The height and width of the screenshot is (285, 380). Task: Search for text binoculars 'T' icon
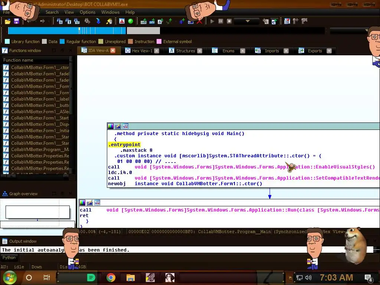click(68, 21)
